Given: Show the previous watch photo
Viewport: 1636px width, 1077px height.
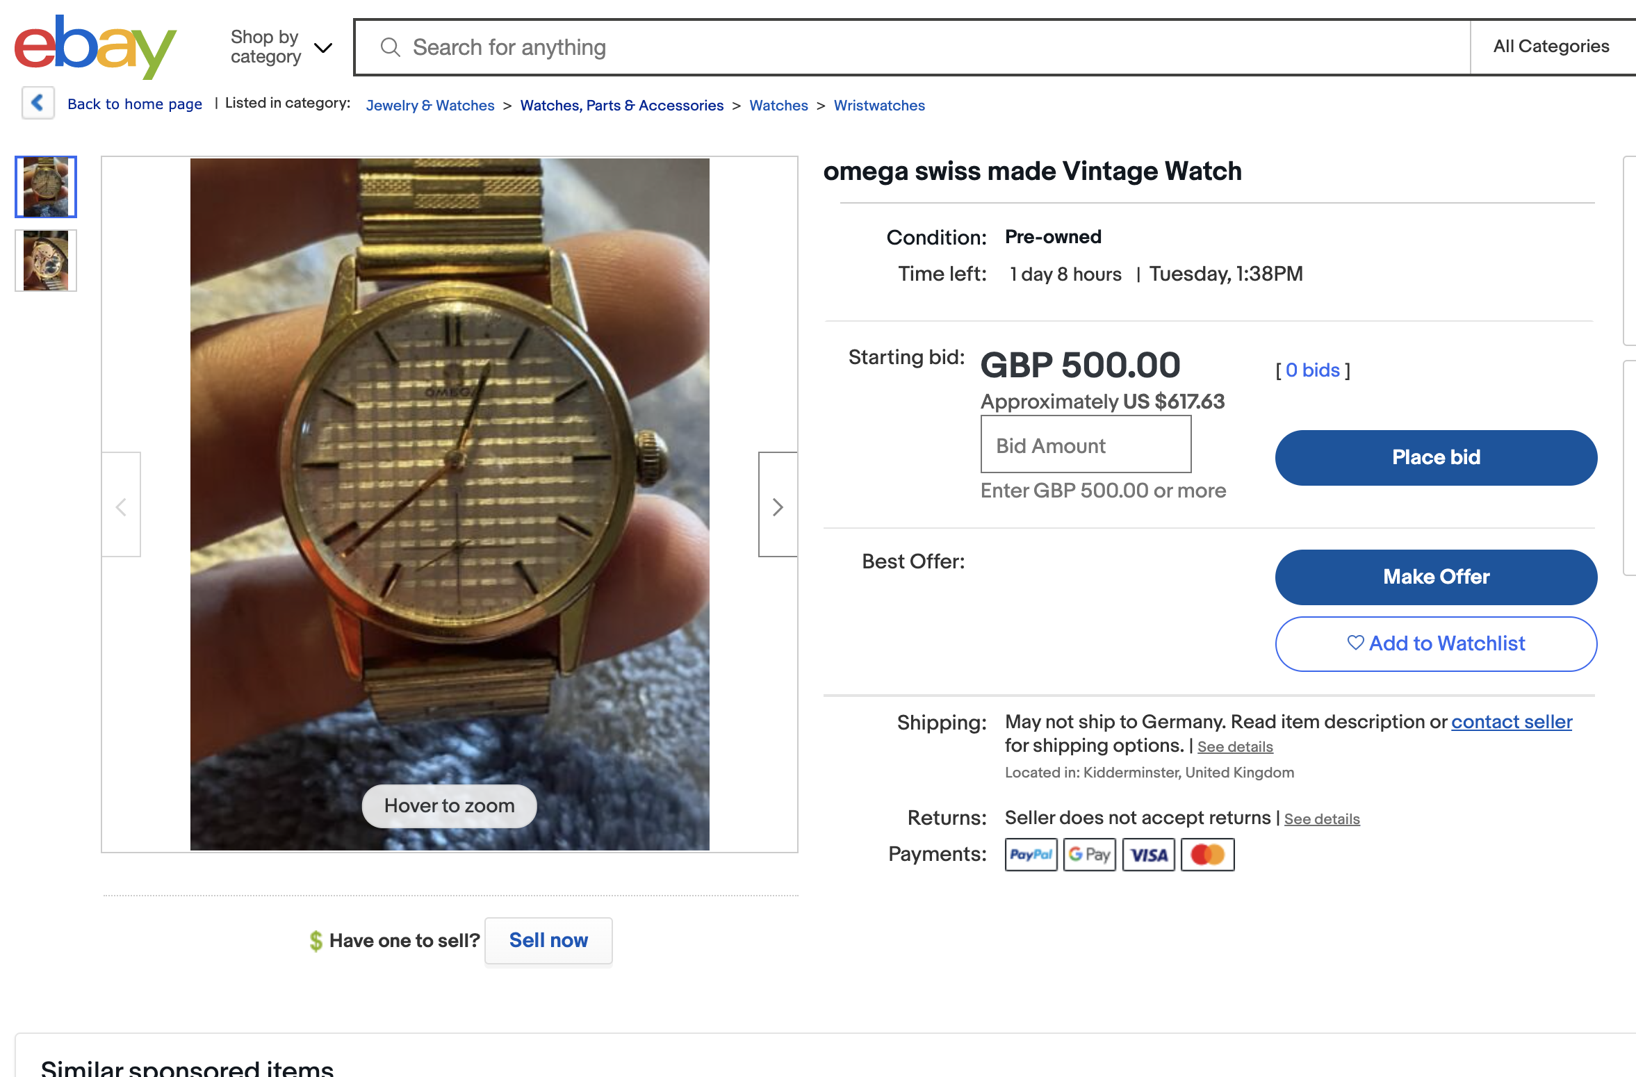Looking at the screenshot, I should (121, 506).
